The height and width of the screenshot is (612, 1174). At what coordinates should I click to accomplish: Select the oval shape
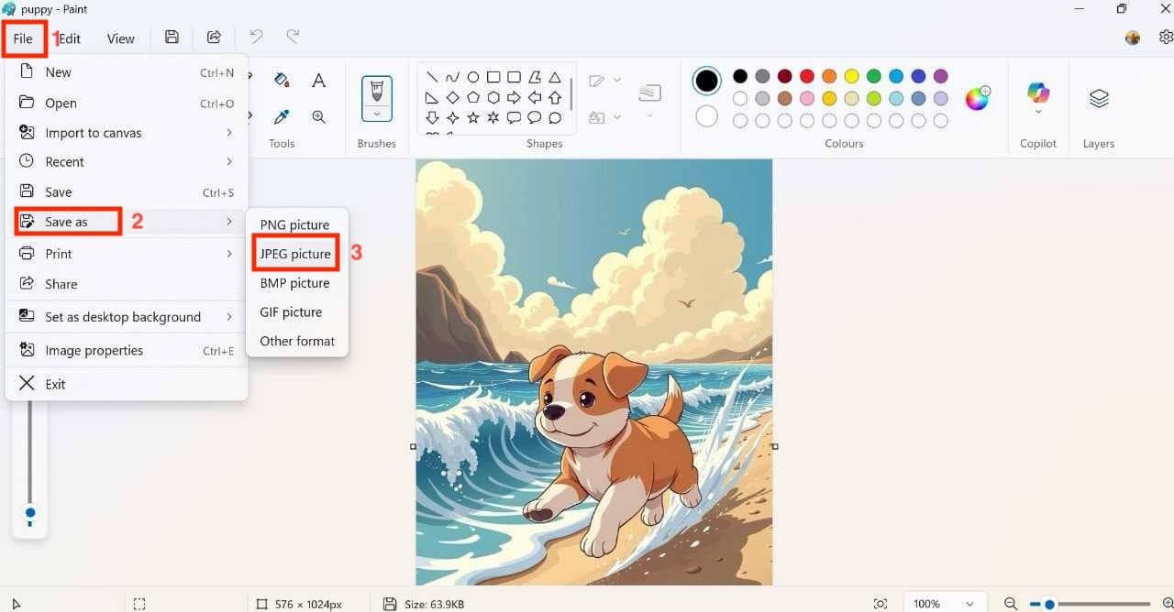tap(473, 77)
